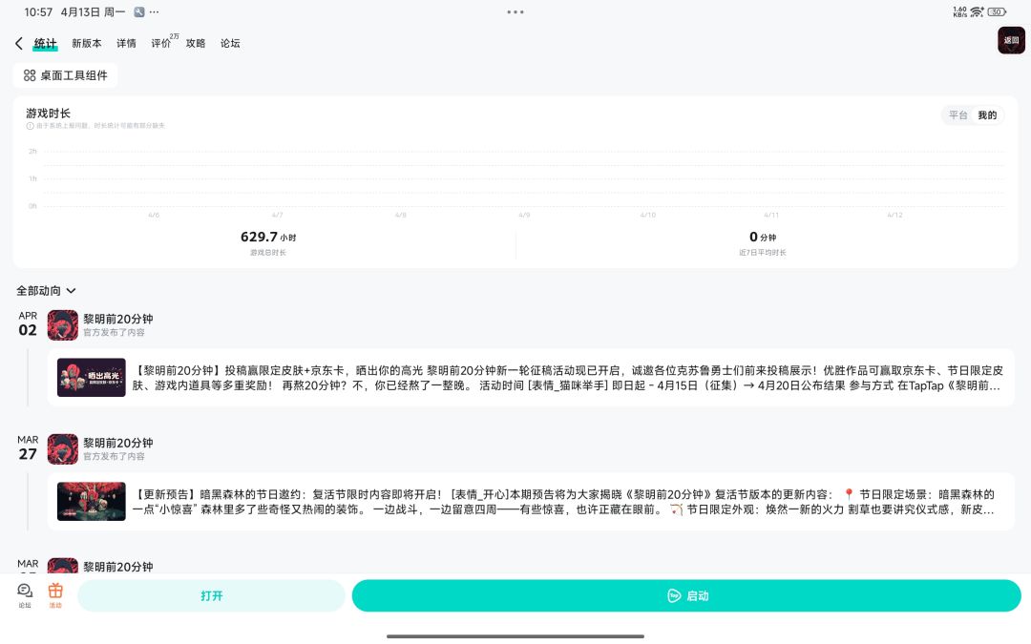Open the 统计 tab
The width and height of the screenshot is (1031, 644).
(45, 43)
